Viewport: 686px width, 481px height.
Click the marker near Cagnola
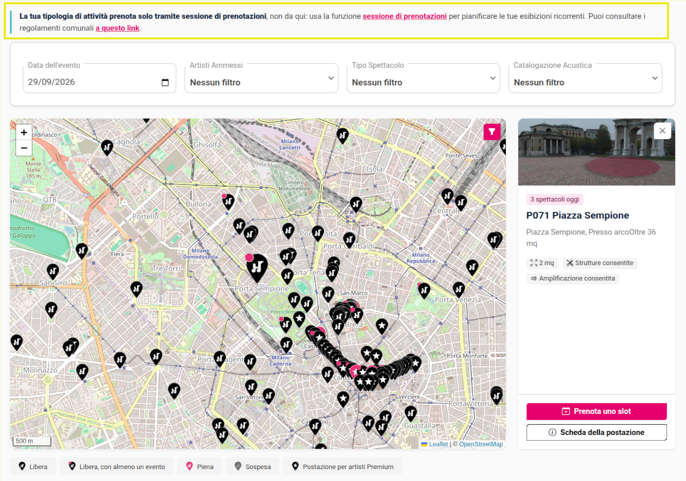tap(107, 148)
